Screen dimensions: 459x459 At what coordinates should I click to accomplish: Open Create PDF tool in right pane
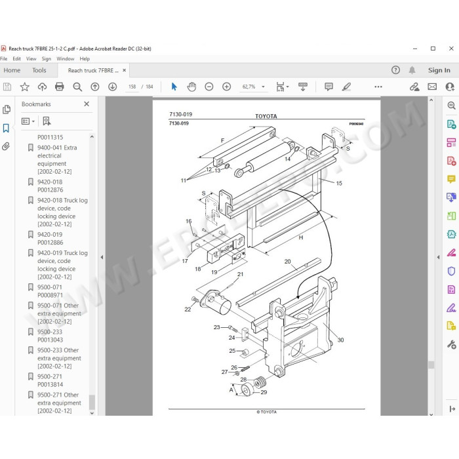click(451, 161)
